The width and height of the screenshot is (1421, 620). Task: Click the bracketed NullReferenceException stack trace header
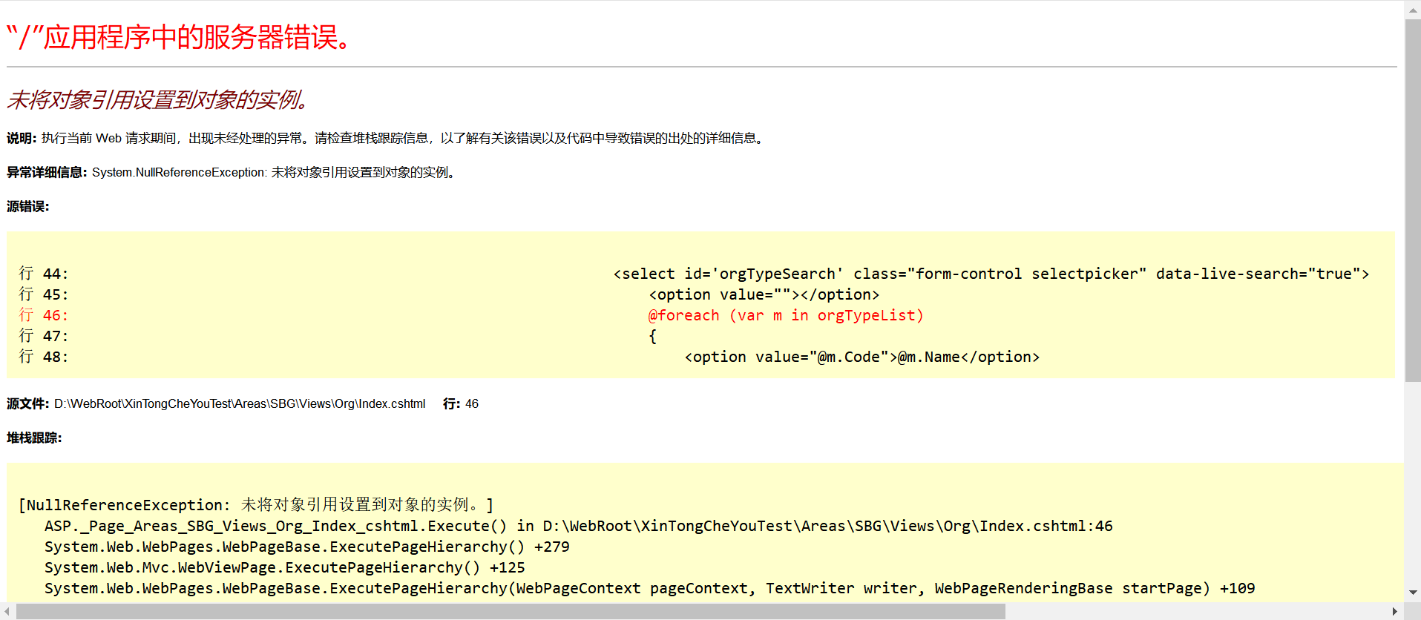[256, 505]
